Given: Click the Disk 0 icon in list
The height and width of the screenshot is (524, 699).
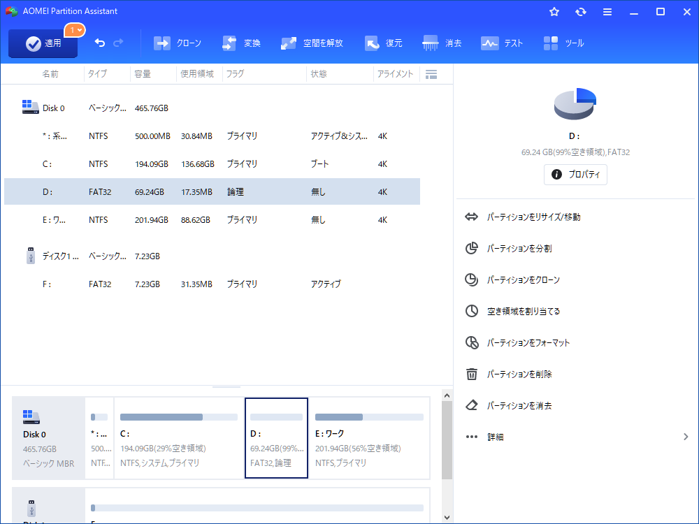Looking at the screenshot, I should (30, 107).
